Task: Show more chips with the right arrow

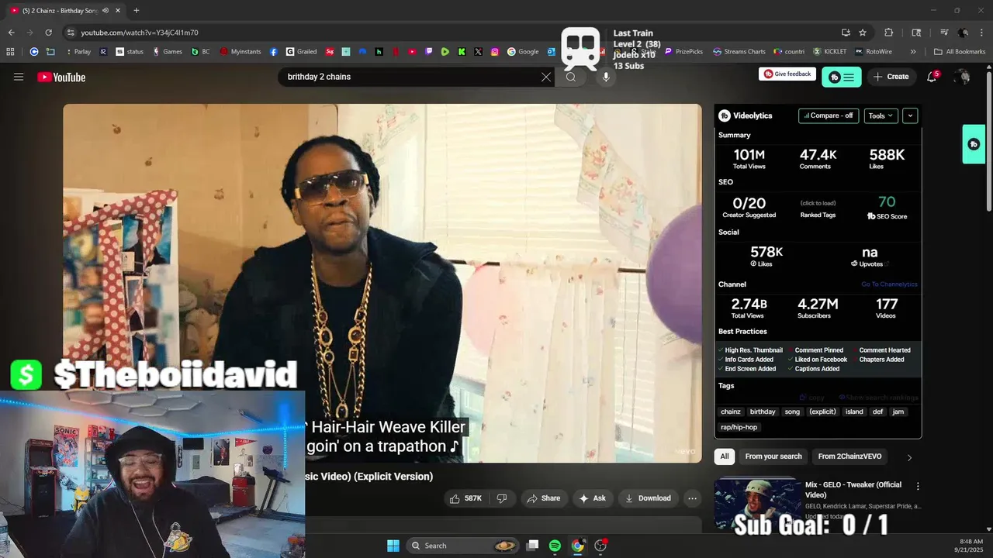Action: [909, 457]
